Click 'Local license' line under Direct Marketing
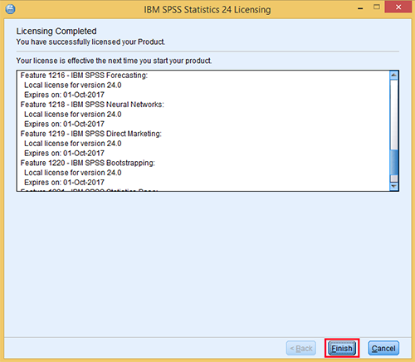The width and height of the screenshot is (415, 362). 73,144
